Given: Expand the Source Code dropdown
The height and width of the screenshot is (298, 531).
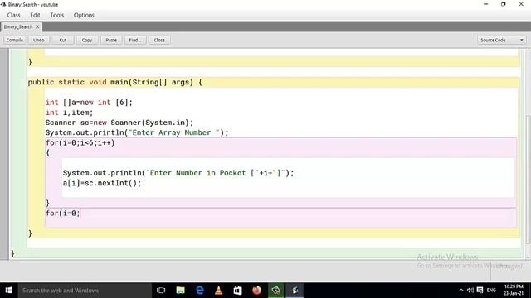Looking at the screenshot, I should (x=501, y=40).
